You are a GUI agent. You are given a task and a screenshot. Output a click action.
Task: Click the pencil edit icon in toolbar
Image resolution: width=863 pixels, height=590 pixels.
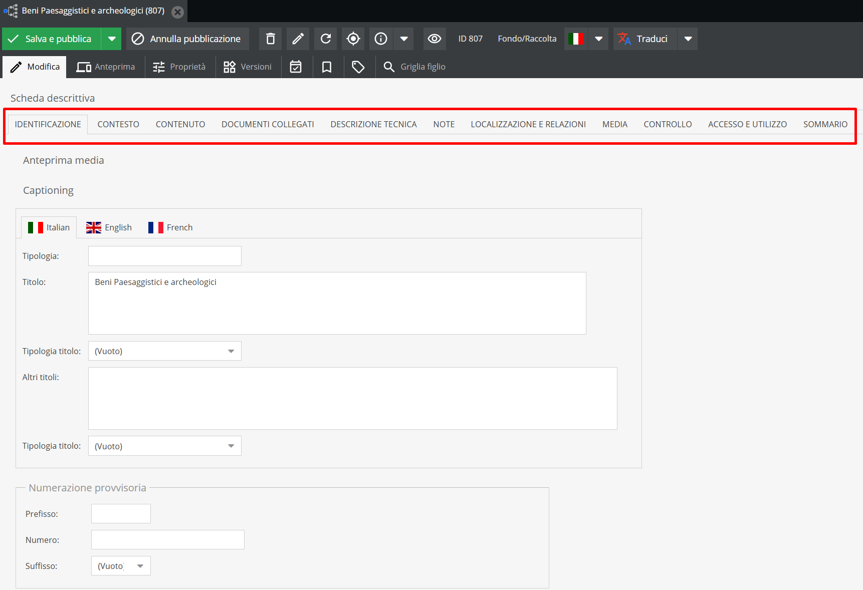298,39
